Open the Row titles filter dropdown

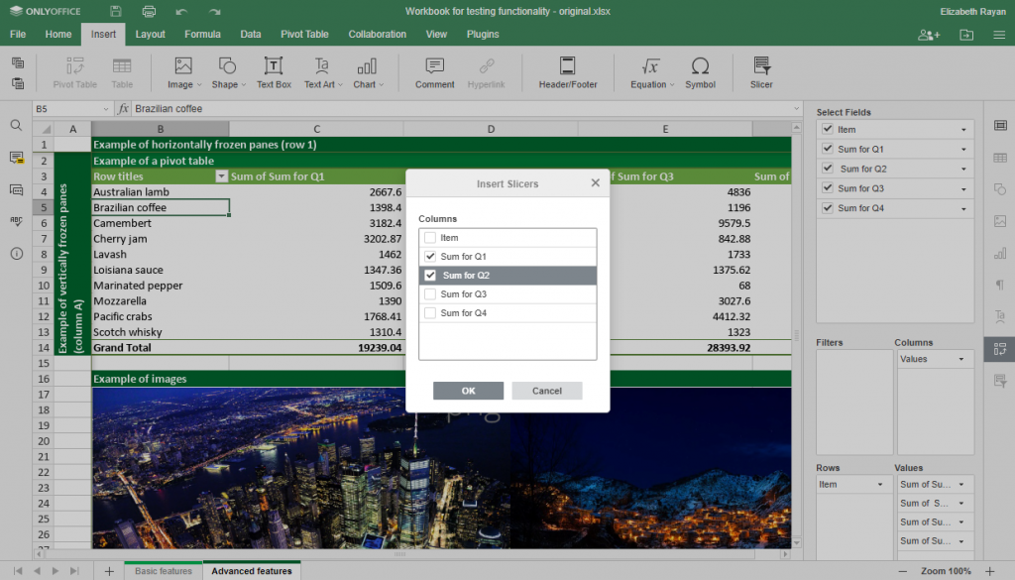pos(223,175)
